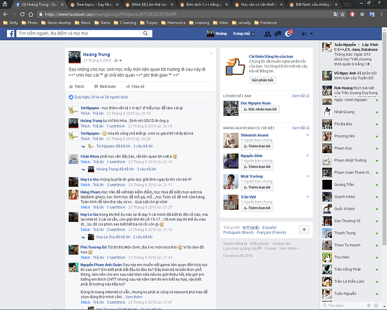The height and width of the screenshot is (310, 387).
Task: Click Bình luận to comment on post
Action: pyautogui.click(x=105, y=87)
